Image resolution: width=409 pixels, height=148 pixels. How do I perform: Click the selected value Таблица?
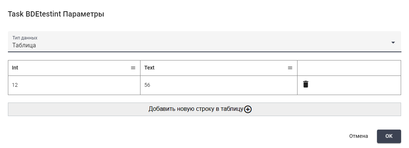click(24, 45)
